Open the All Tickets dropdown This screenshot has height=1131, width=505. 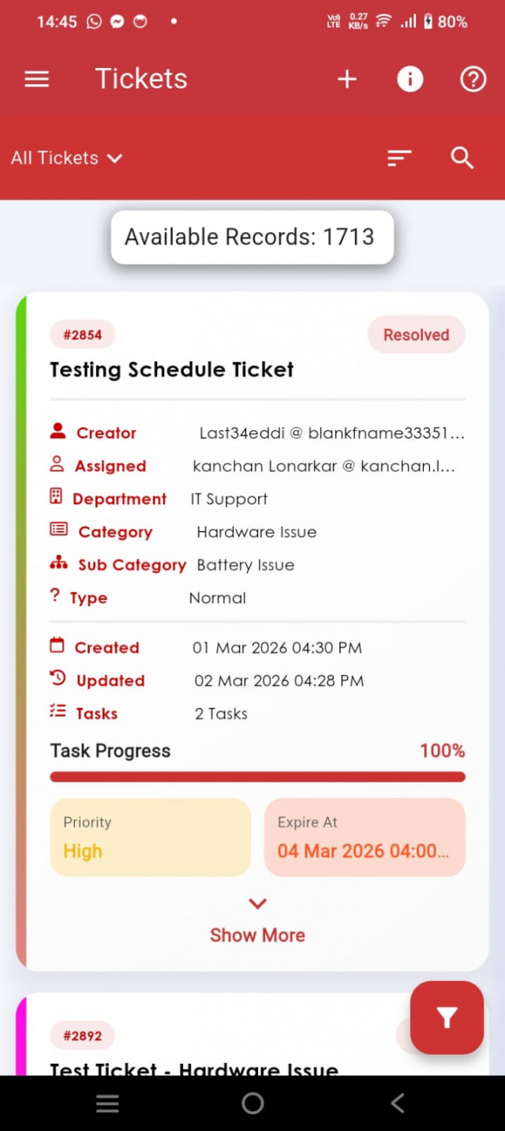[66, 158]
